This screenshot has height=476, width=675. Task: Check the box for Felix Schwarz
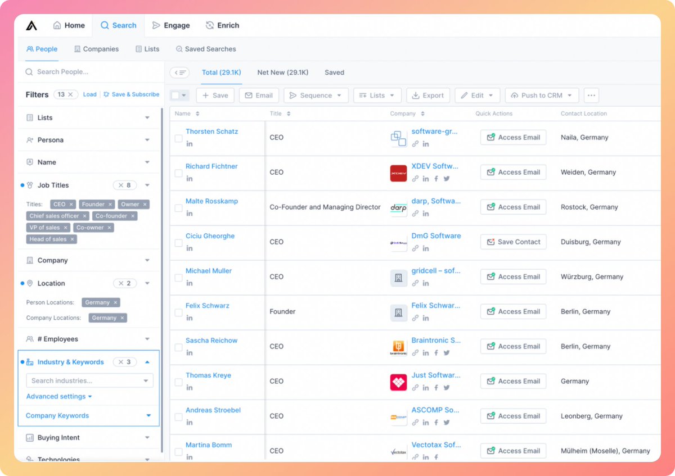178,312
